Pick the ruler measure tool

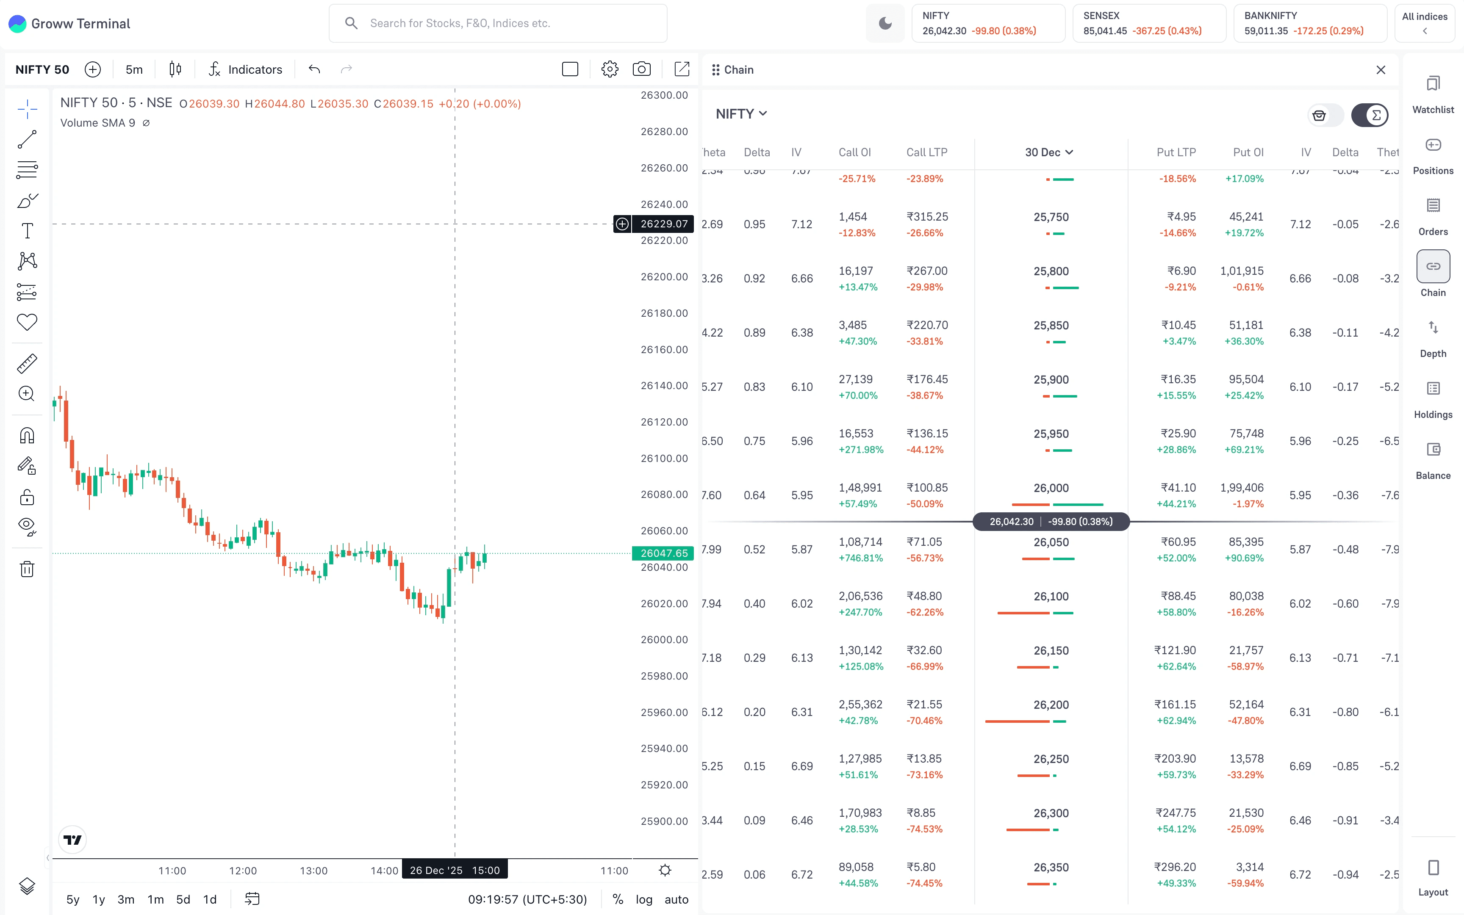27,363
